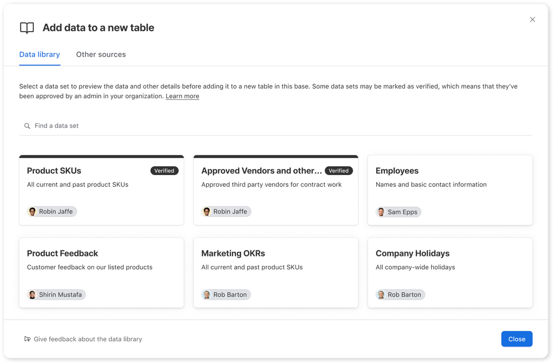Click the open book icon beside the title
The width and height of the screenshot is (554, 364).
27,28
